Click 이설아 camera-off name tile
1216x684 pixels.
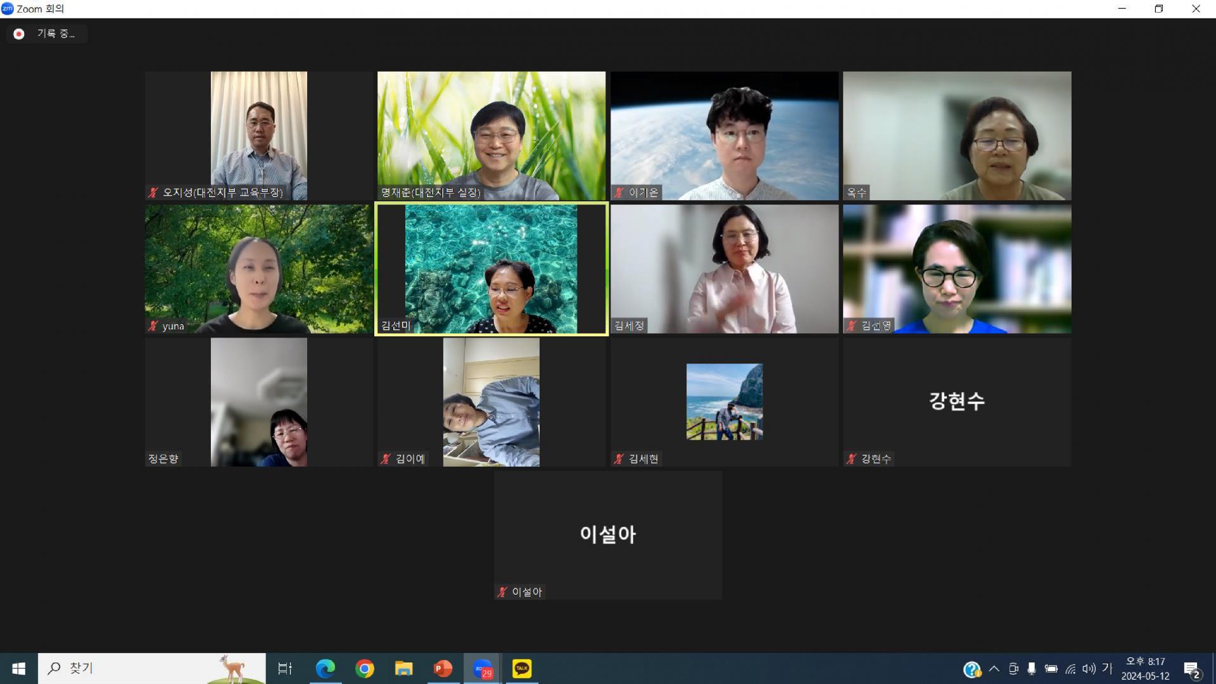(x=608, y=535)
